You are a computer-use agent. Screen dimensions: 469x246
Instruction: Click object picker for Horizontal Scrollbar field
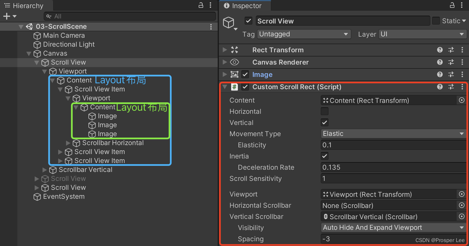tap(462, 205)
